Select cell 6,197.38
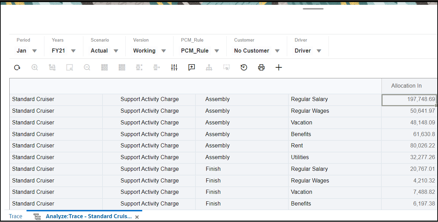 (409, 204)
